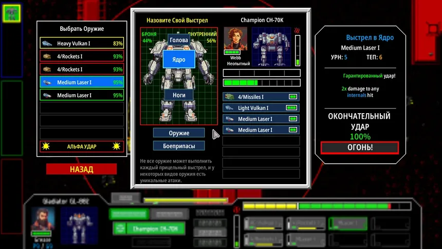Click the enemy empty armor bar

point(262,73)
